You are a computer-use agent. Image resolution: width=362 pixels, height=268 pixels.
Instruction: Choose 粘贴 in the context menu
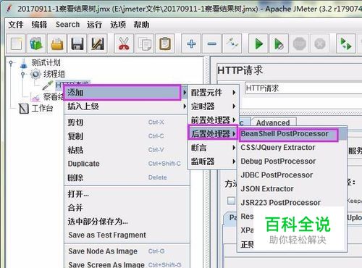(x=127, y=150)
